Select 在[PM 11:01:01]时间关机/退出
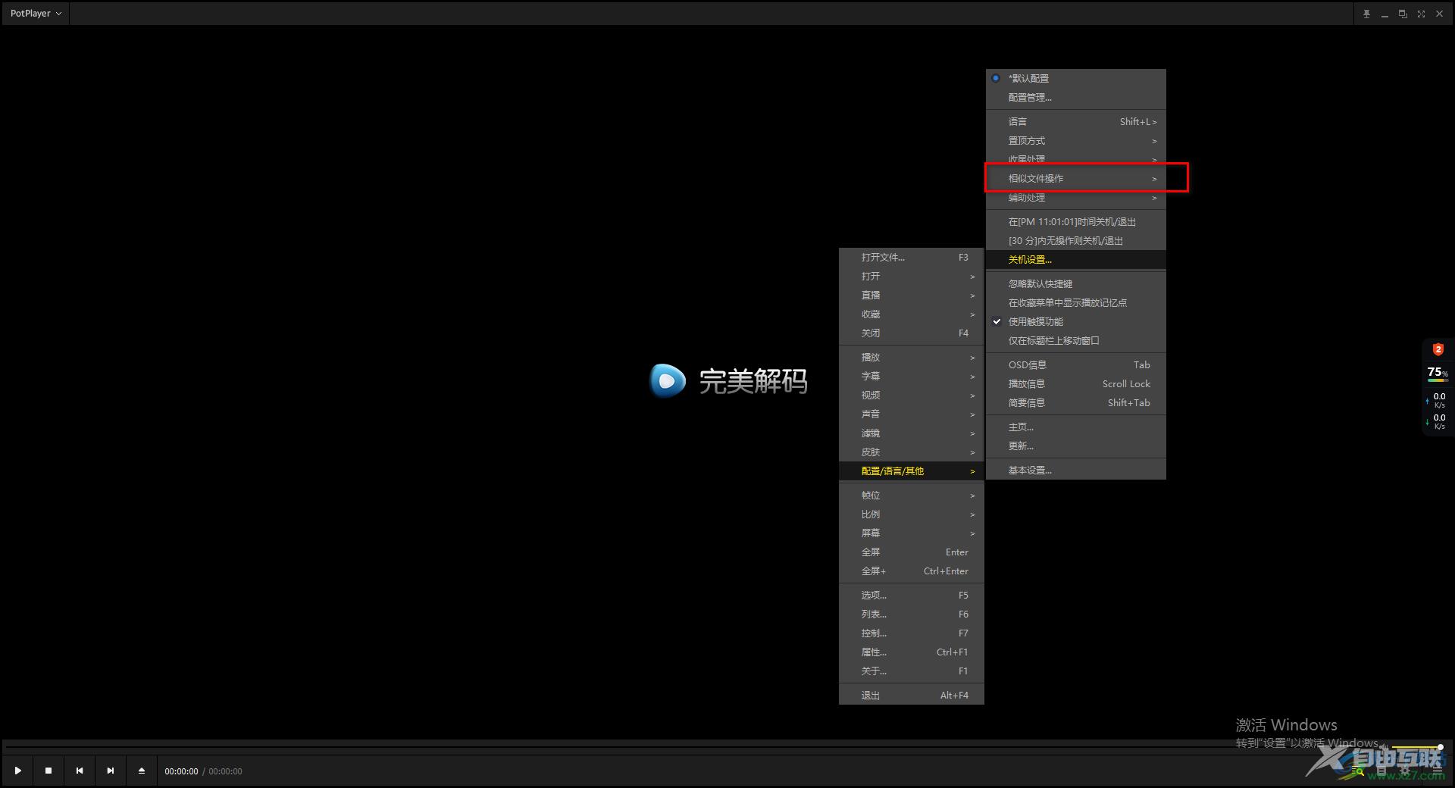 (x=1075, y=221)
